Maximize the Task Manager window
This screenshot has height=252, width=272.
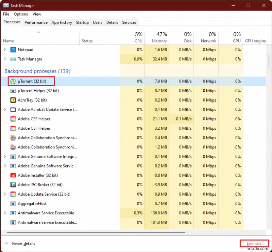pos(249,5)
